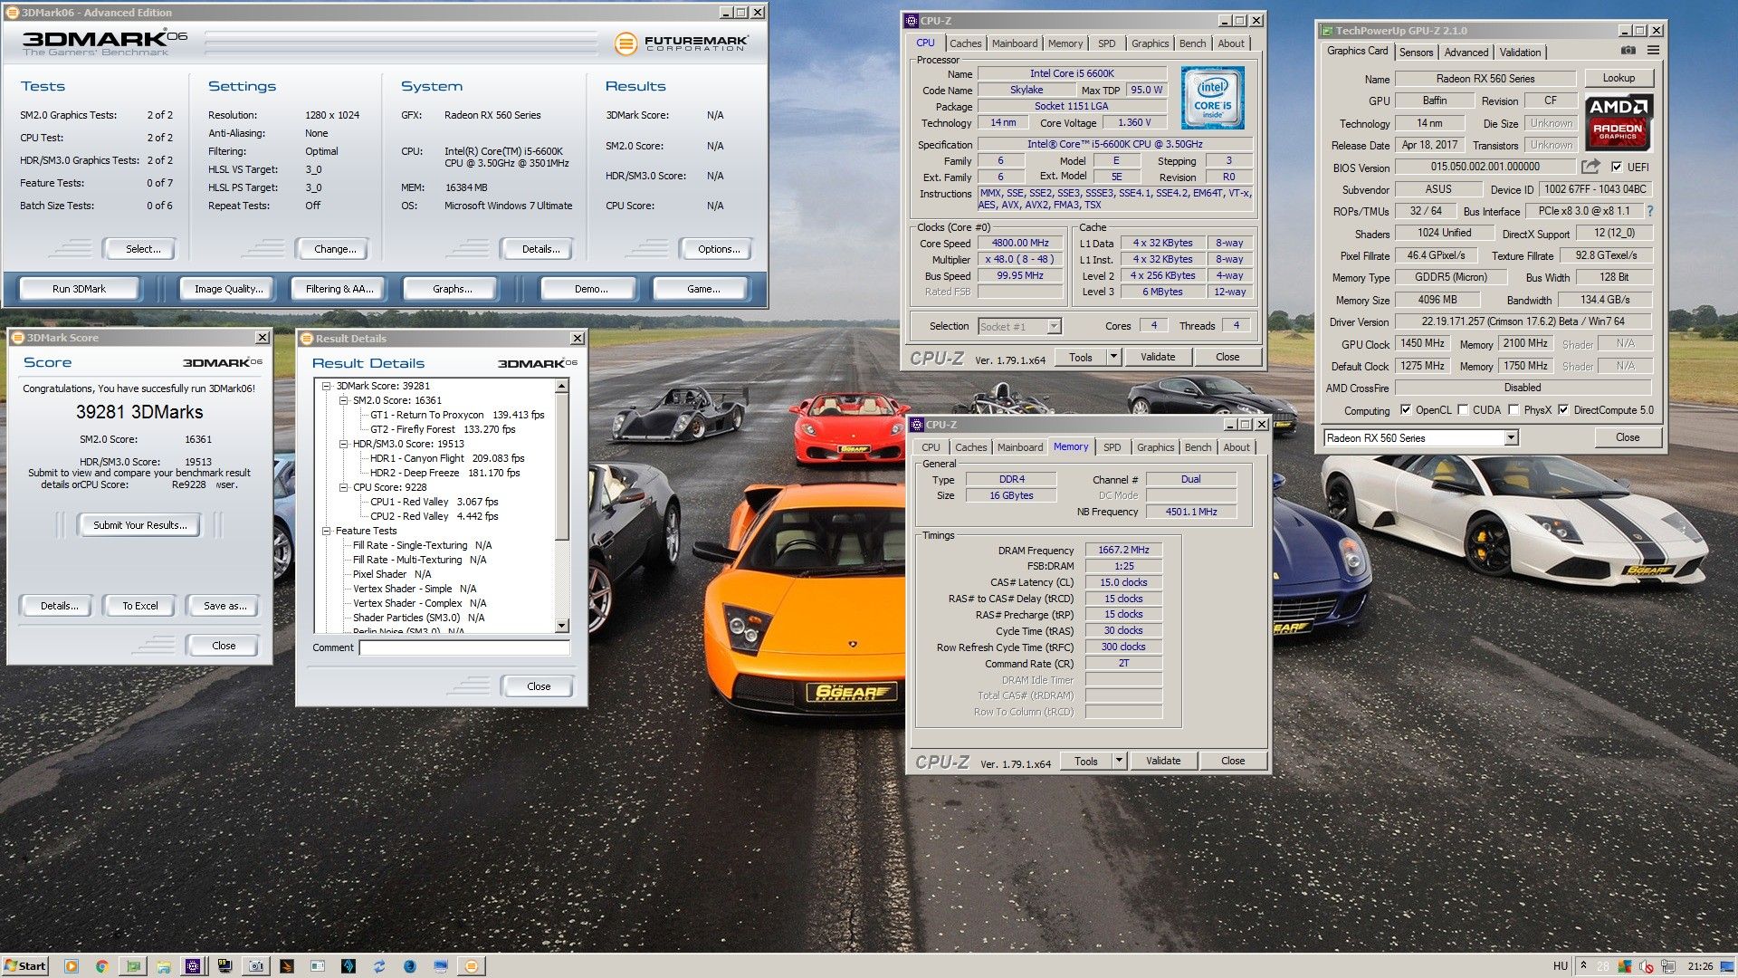Click the Comment input field
This screenshot has width=1738, height=978.
pyautogui.click(x=464, y=647)
